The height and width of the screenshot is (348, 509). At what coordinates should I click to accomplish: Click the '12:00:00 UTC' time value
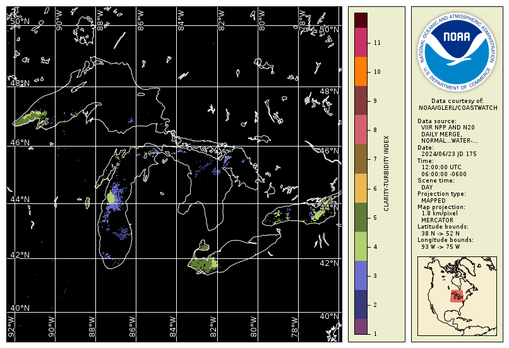click(441, 167)
